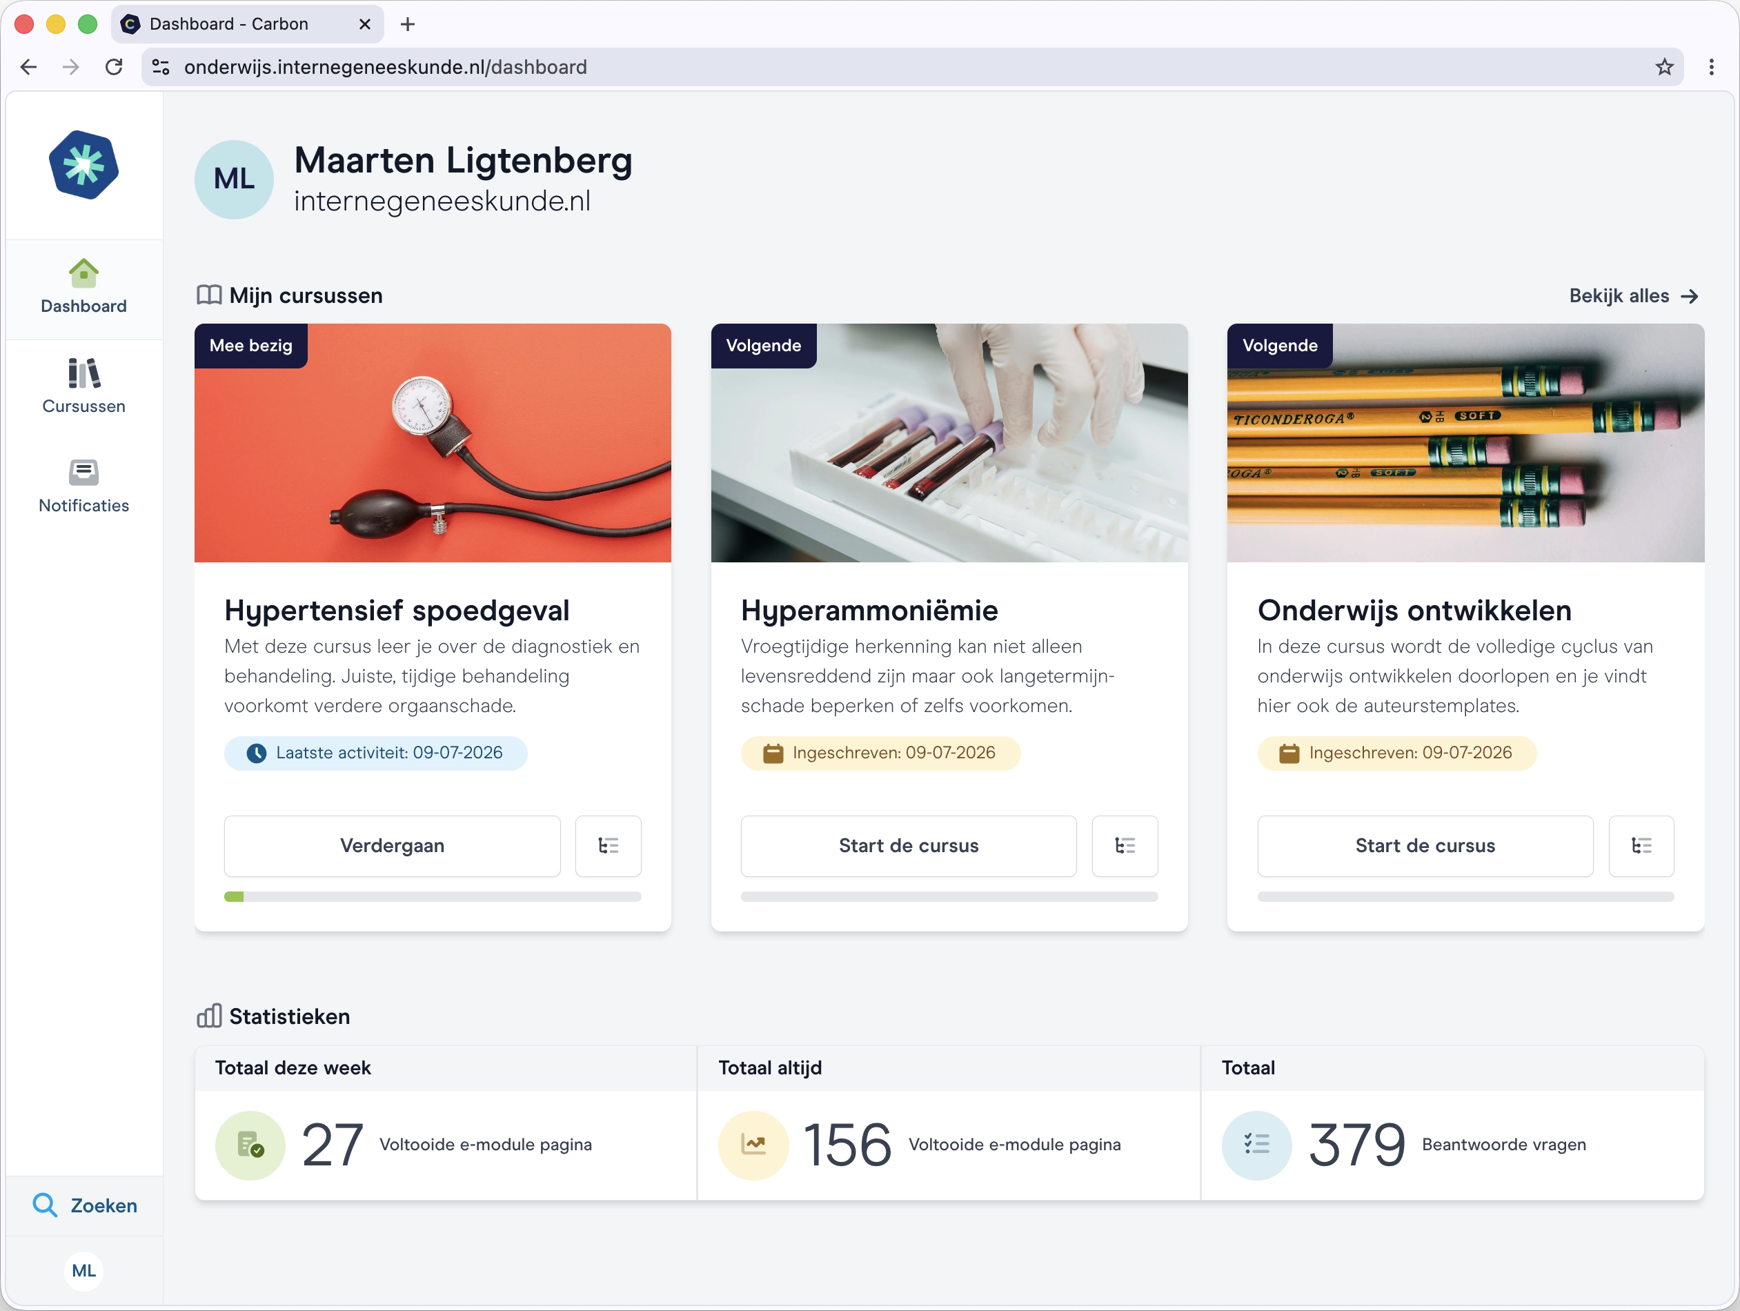Open the small ML avatar in sidebar
1740x1311 pixels.
(x=83, y=1270)
